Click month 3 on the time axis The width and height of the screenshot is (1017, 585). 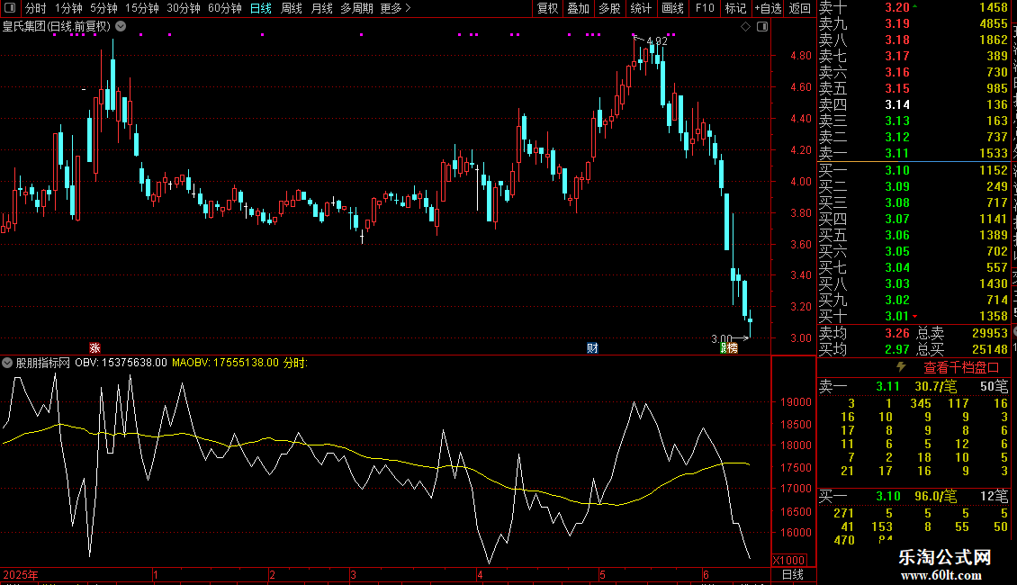(353, 574)
